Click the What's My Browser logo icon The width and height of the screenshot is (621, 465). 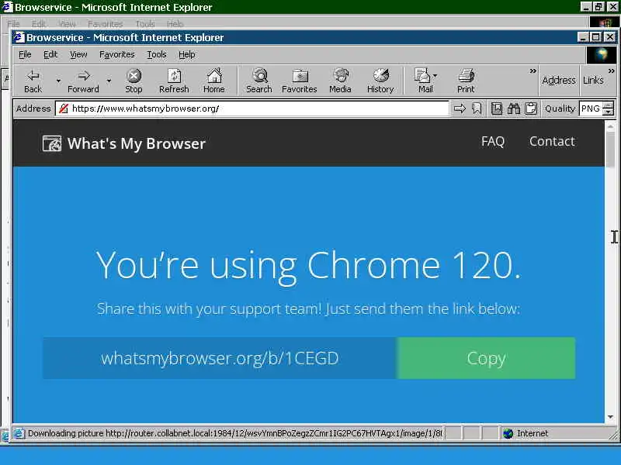pyautogui.click(x=52, y=143)
